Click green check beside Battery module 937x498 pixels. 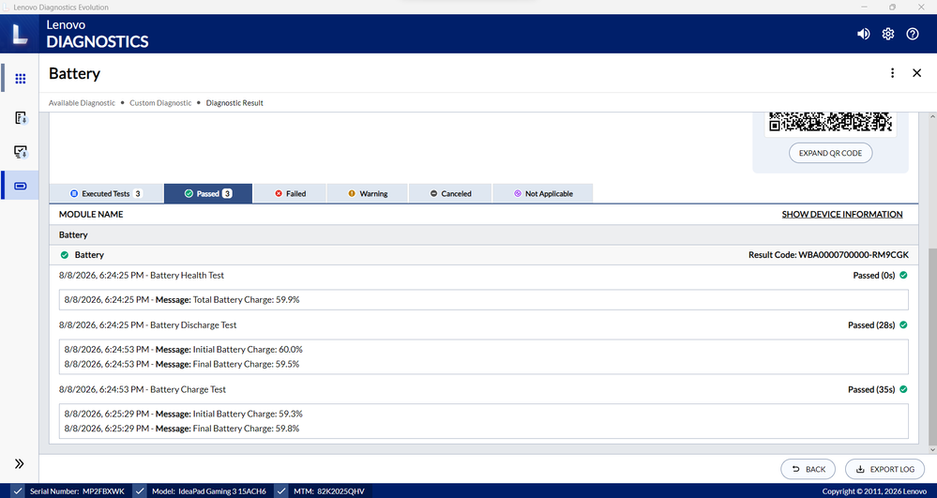(x=65, y=255)
